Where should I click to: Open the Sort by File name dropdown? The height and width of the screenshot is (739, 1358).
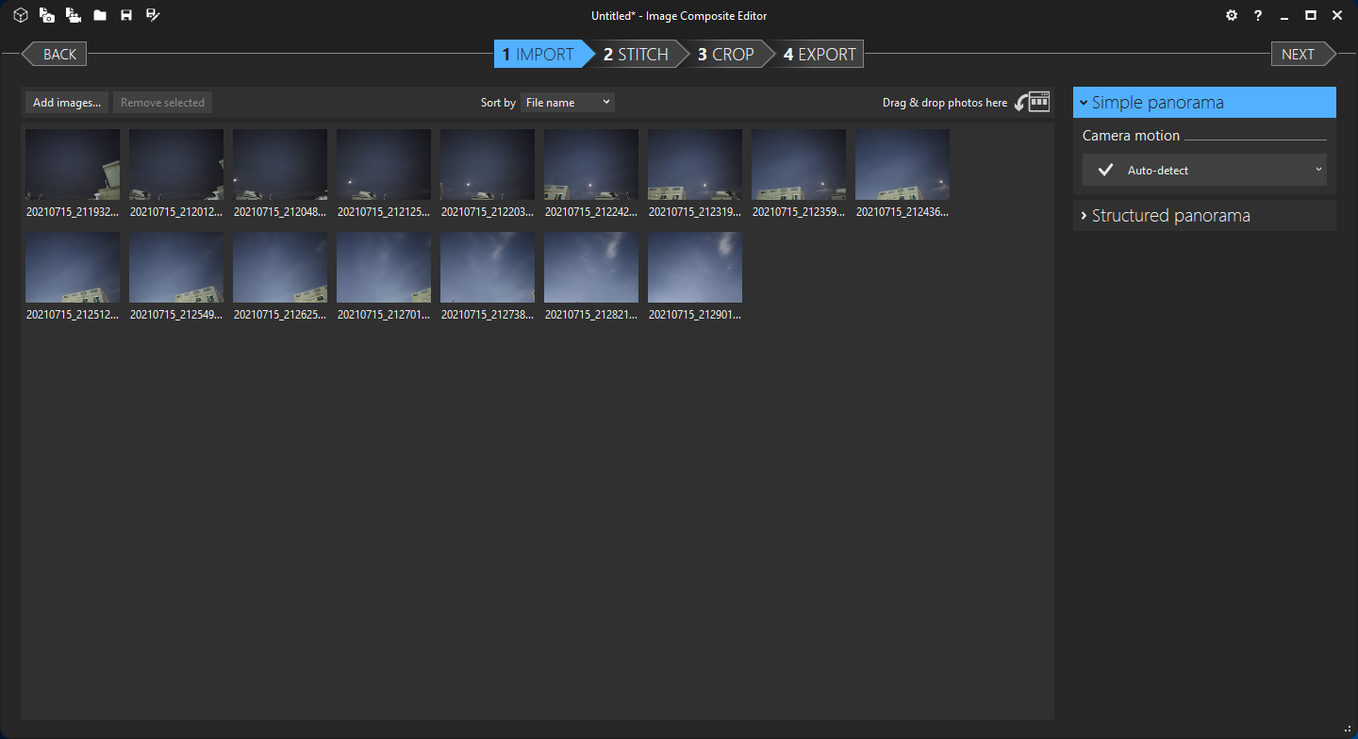(568, 102)
